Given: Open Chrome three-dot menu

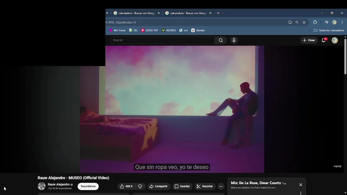Looking at the screenshot, I should pyautogui.click(x=342, y=22).
